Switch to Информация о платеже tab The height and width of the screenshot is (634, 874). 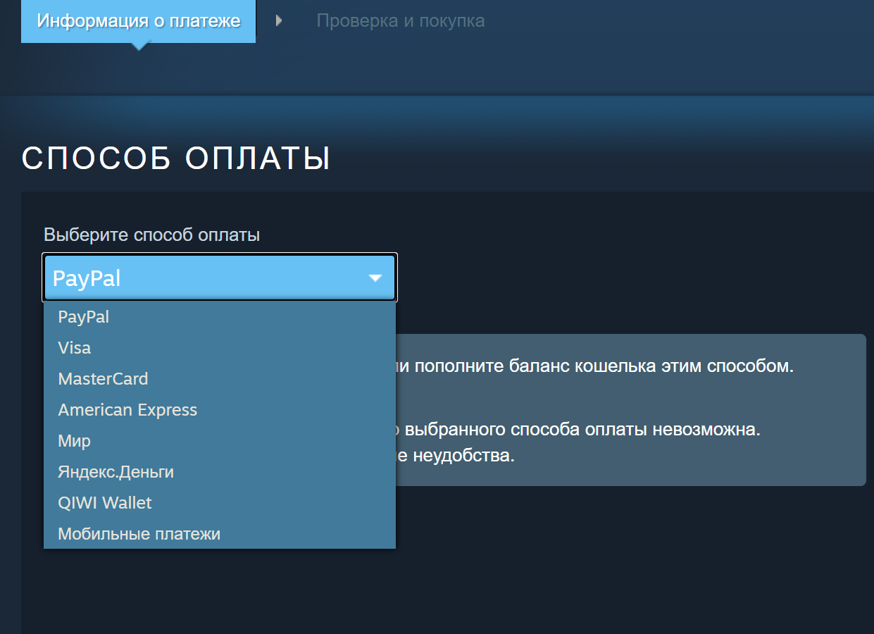click(139, 21)
